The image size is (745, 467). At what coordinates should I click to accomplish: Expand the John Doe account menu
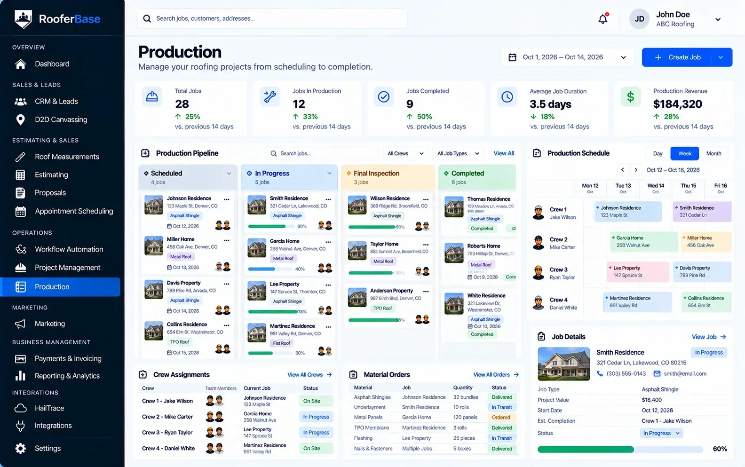(718, 20)
